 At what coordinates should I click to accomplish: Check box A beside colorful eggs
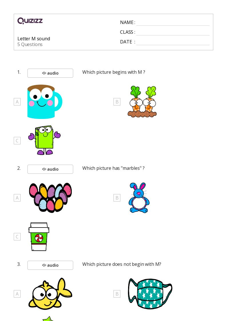tap(17, 198)
